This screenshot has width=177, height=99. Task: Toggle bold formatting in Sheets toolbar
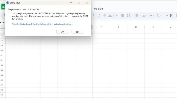click(94, 15)
